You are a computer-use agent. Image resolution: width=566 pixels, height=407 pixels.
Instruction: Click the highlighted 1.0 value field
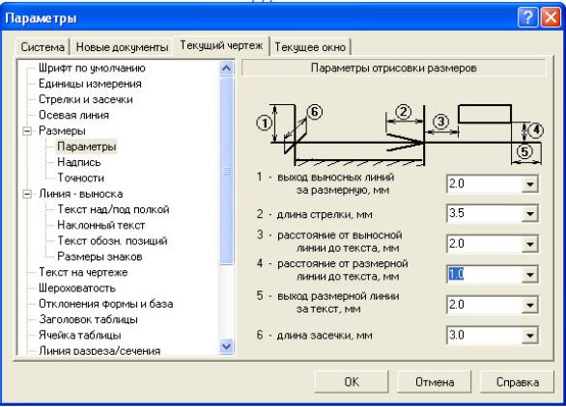pyautogui.click(x=484, y=275)
